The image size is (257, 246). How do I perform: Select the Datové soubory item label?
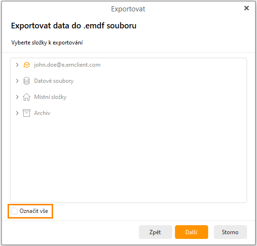[x=54, y=81]
